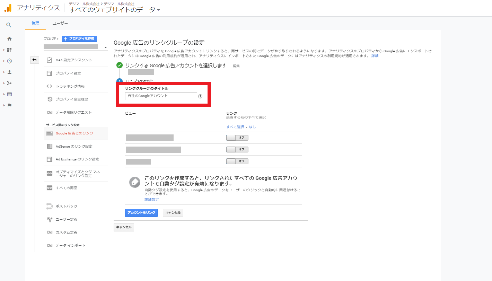Screen dimensions: 492x281
Task: Click the トラッキング情報 code brackets icon
Action: point(50,86)
